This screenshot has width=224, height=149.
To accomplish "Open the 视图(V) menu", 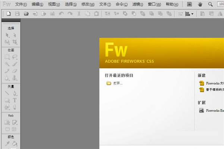I will [x=54, y=4].
